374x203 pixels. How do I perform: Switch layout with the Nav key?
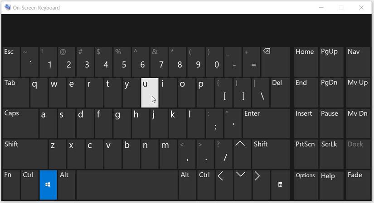tap(358, 62)
